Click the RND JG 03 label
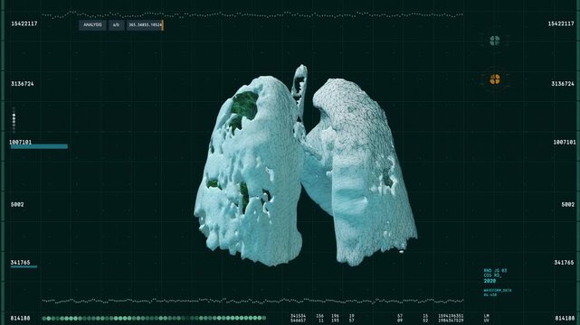 (x=495, y=271)
